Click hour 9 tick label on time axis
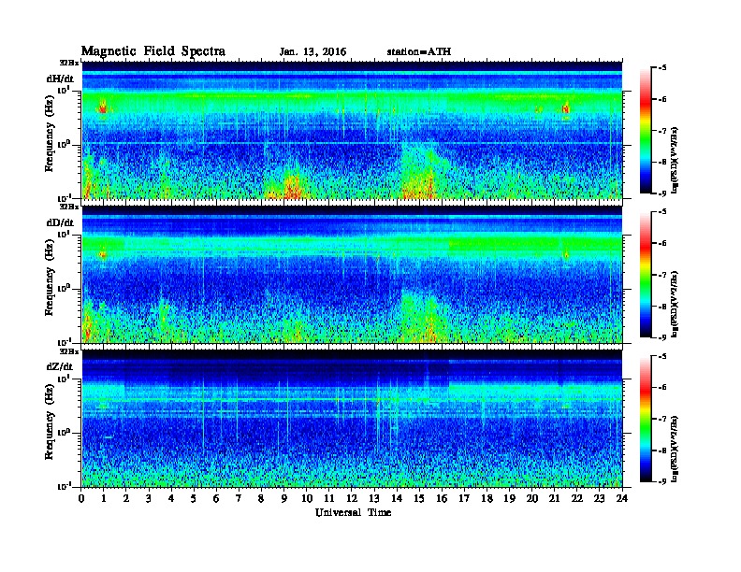Image resolution: width=741 pixels, height=572 pixels. click(284, 498)
